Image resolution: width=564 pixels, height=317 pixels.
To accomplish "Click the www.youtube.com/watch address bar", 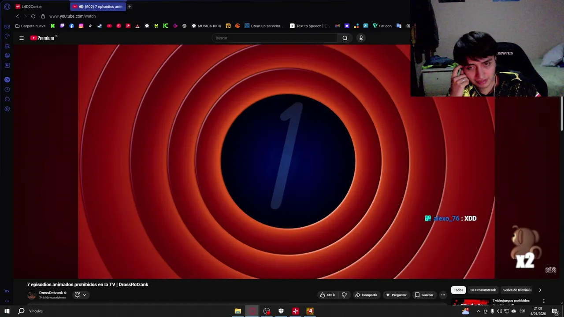I will (72, 16).
